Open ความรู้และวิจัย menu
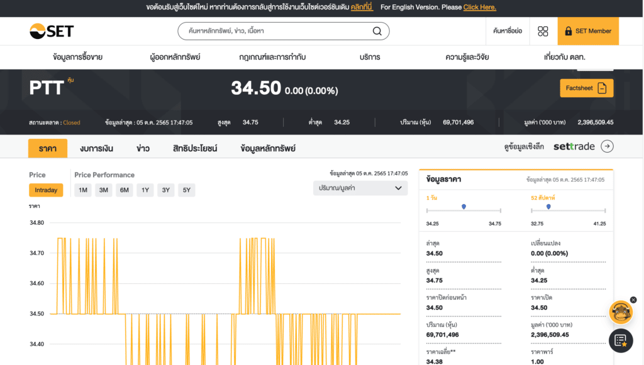644x365 pixels. 467,57
